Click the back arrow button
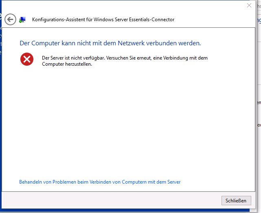Image resolution: width=261 pixels, height=213 pixels. pyautogui.click(x=11, y=19)
